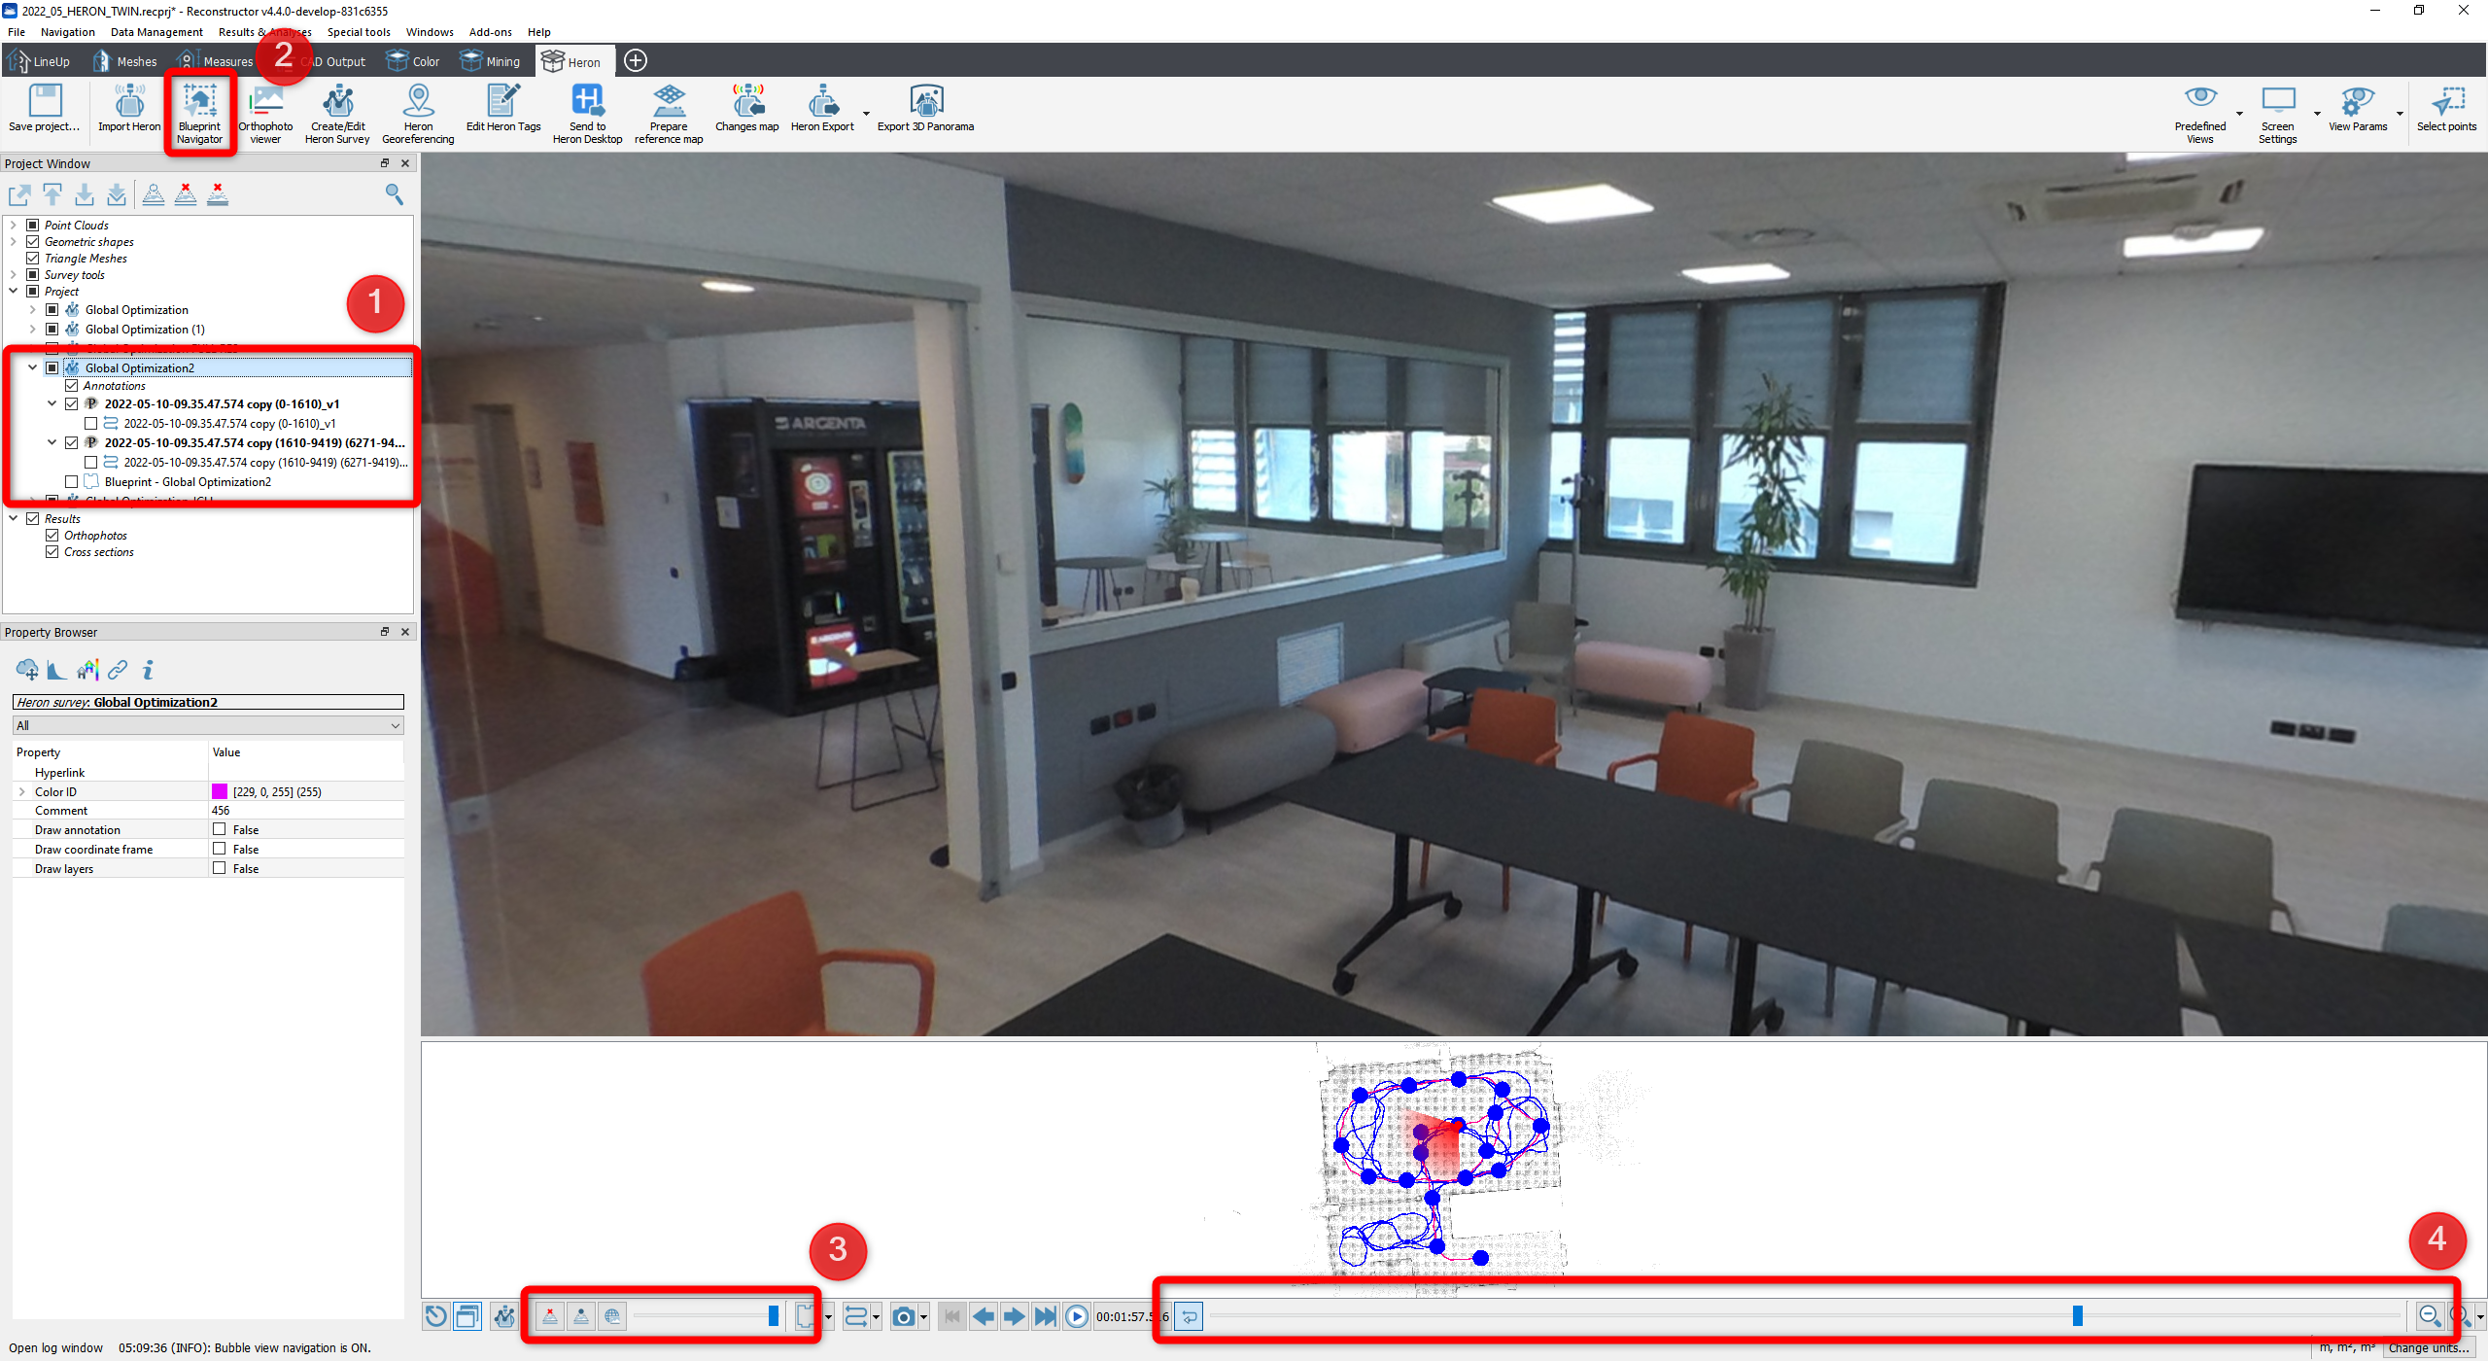Enable the Blueprint - Global Optimization2 checkbox
The width and height of the screenshot is (2488, 1361).
point(72,482)
